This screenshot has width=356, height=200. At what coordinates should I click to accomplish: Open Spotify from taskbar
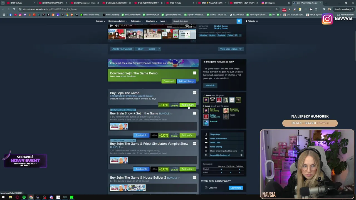click(x=24, y=197)
